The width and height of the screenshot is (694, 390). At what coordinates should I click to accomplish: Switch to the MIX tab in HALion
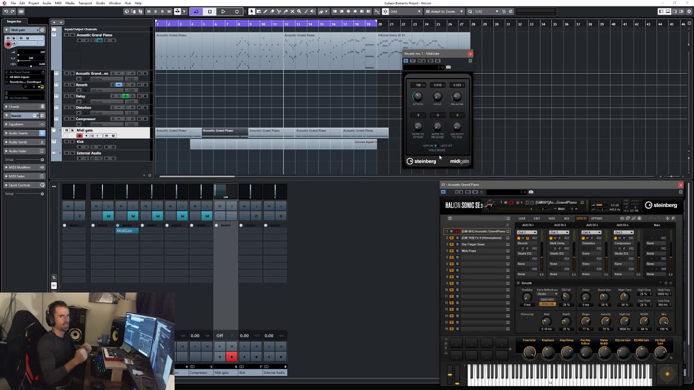click(x=567, y=218)
